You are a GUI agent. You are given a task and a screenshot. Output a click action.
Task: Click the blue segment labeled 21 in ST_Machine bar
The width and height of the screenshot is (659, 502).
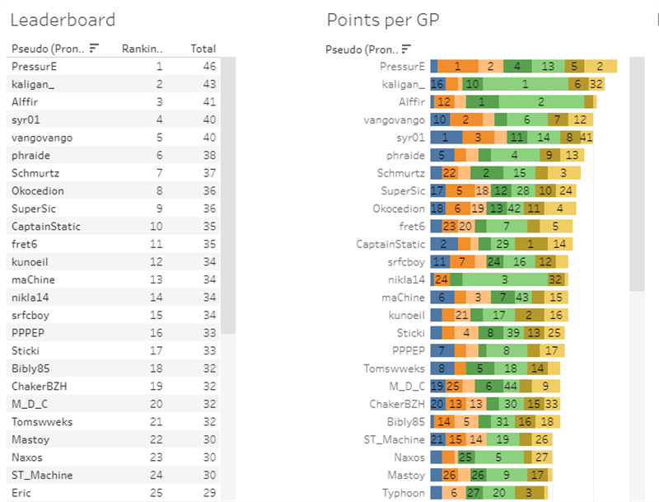click(x=437, y=439)
